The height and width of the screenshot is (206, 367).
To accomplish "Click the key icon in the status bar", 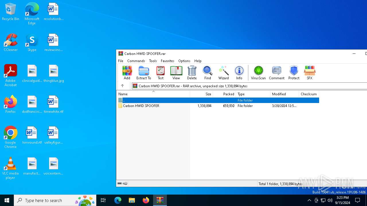I will 125,183.
